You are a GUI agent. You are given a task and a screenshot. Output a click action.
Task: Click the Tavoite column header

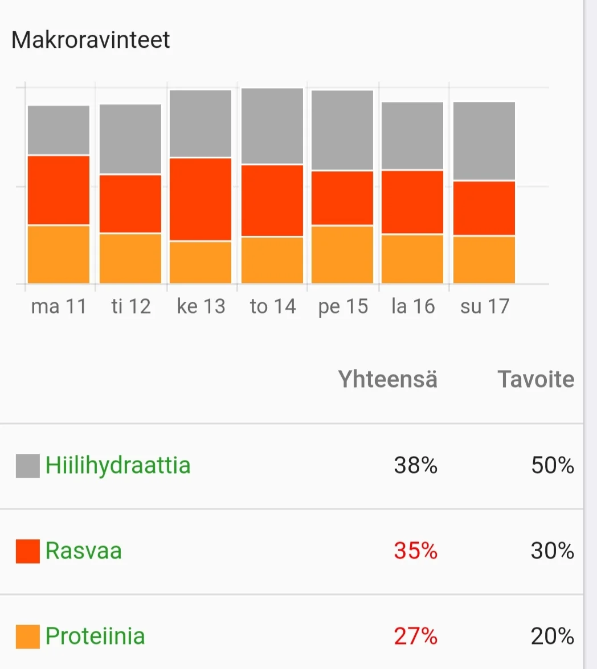[536, 379]
